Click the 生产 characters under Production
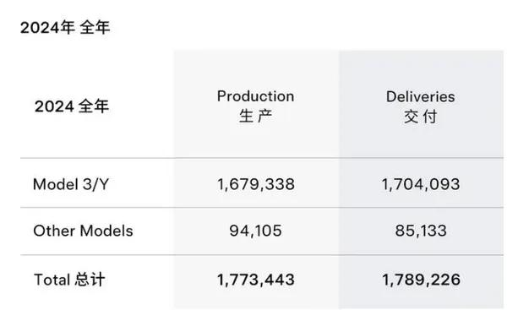This screenshot has width=507, height=310. (x=255, y=116)
